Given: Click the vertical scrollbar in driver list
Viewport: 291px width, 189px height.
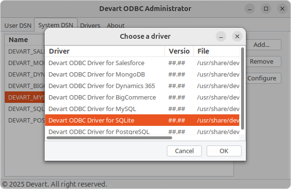Looking at the screenshot, I should coord(243,89).
